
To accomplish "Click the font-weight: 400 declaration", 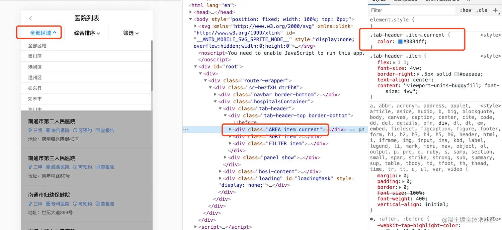I will coord(403,199).
